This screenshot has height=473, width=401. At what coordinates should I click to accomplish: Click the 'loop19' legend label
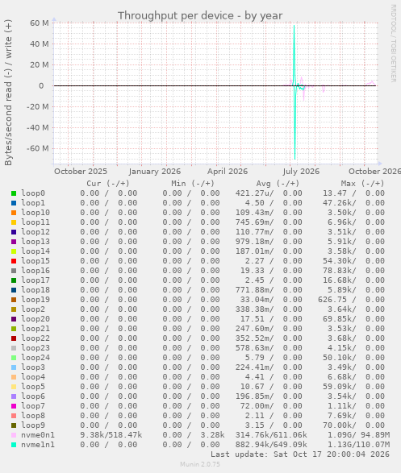[x=36, y=299]
